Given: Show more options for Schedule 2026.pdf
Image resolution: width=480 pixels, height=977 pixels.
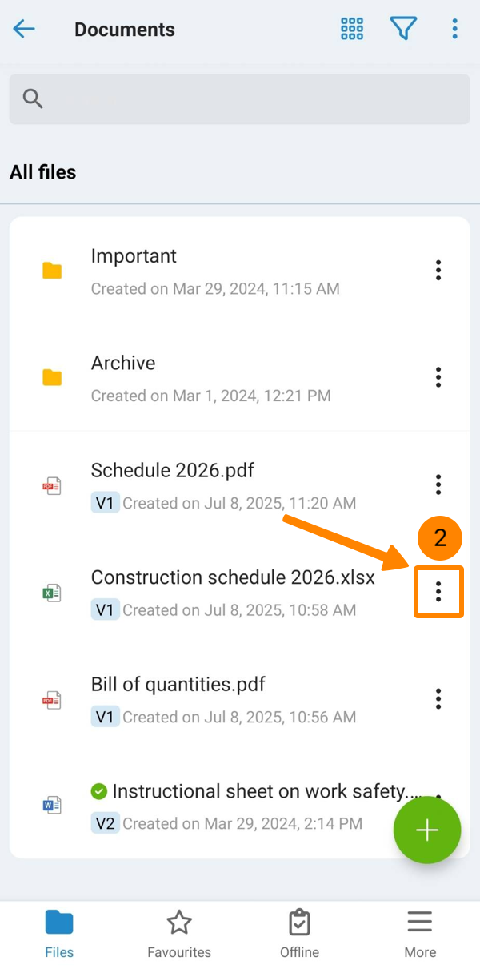Looking at the screenshot, I should click(x=438, y=484).
